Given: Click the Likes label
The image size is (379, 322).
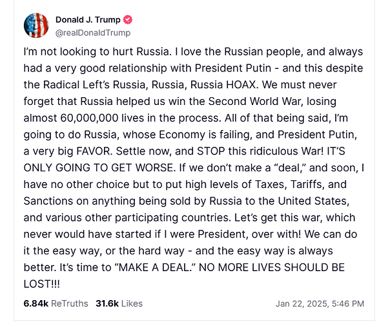Looking at the screenshot, I should point(132,303).
